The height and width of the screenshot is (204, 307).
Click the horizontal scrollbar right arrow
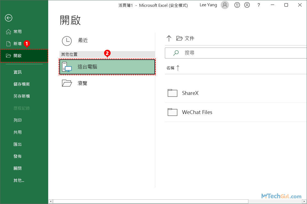303,202
